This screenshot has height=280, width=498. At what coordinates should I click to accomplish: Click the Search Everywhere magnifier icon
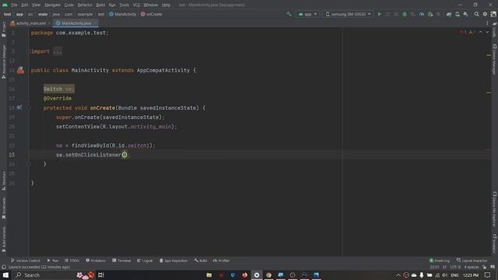(476, 14)
